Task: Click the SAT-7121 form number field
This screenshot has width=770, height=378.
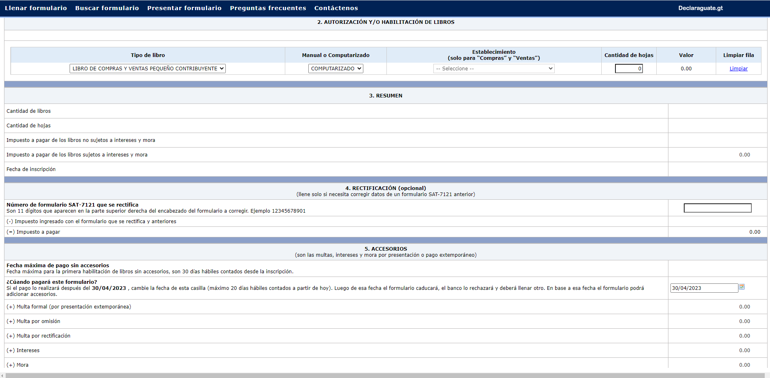Action: [717, 208]
